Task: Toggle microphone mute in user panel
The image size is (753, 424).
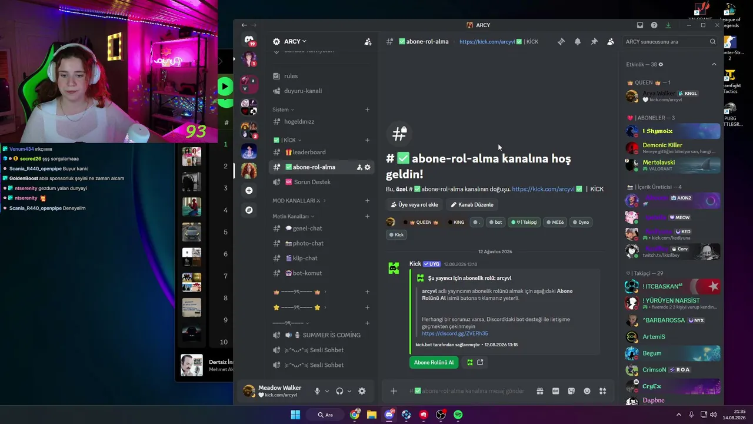Action: click(x=317, y=391)
